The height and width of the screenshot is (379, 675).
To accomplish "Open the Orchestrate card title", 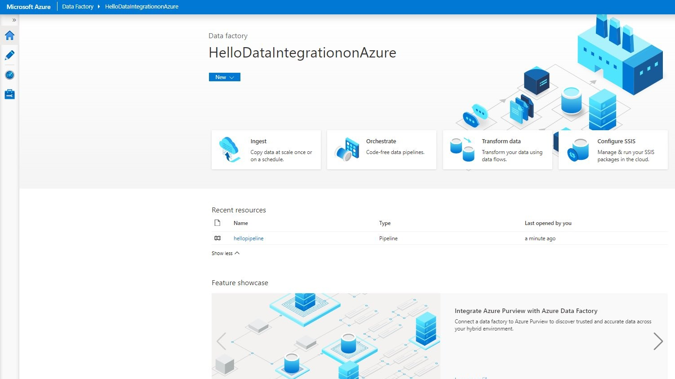I will [381, 141].
